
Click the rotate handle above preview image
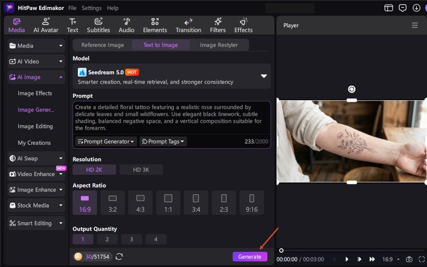point(352,89)
